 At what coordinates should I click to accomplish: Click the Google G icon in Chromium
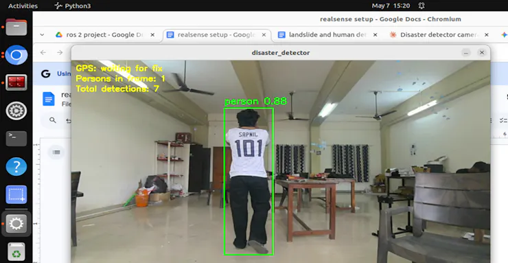[46, 74]
